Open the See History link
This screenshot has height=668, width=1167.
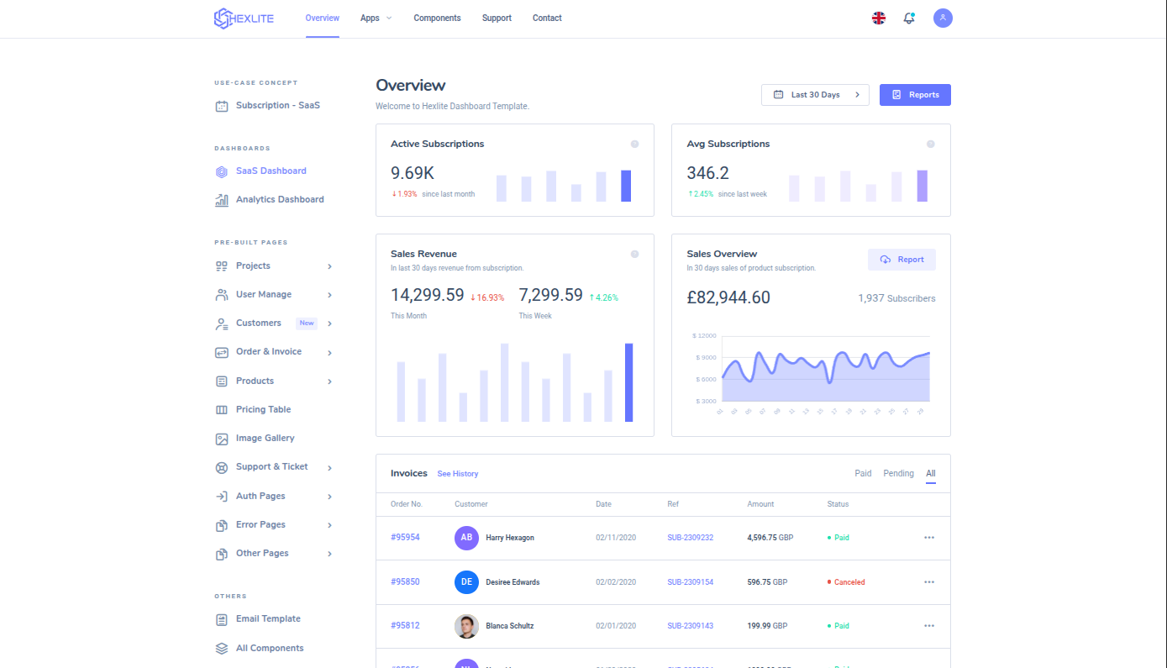point(457,474)
